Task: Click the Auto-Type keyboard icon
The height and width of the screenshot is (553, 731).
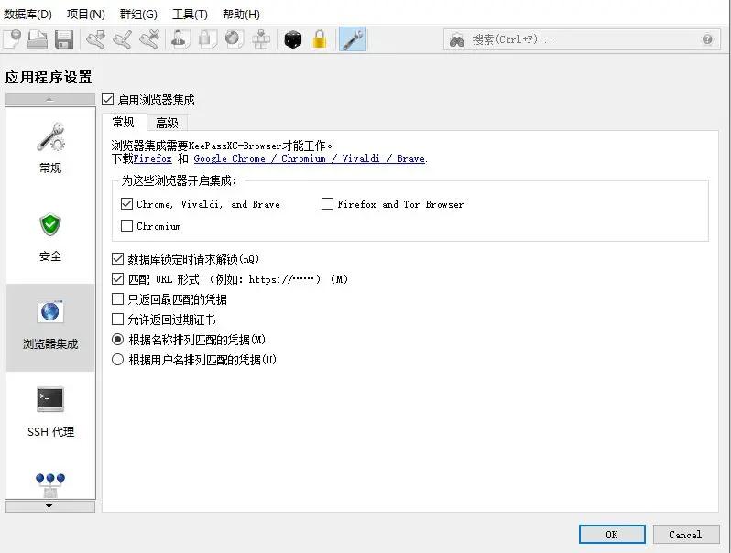Action: click(x=261, y=39)
